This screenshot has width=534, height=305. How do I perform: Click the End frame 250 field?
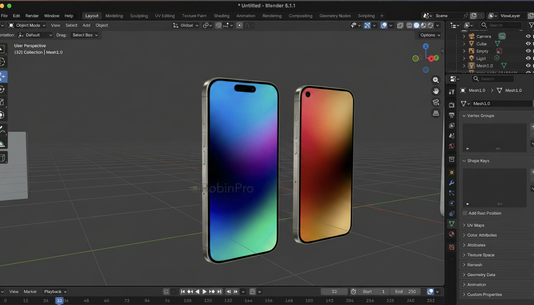pos(405,291)
